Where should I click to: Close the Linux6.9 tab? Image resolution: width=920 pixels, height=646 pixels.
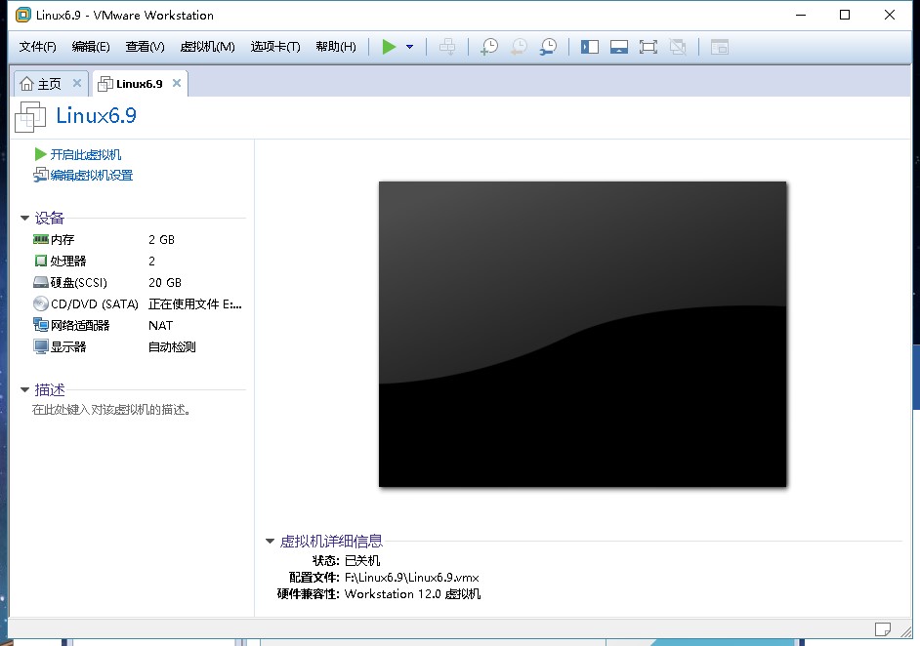pos(177,83)
